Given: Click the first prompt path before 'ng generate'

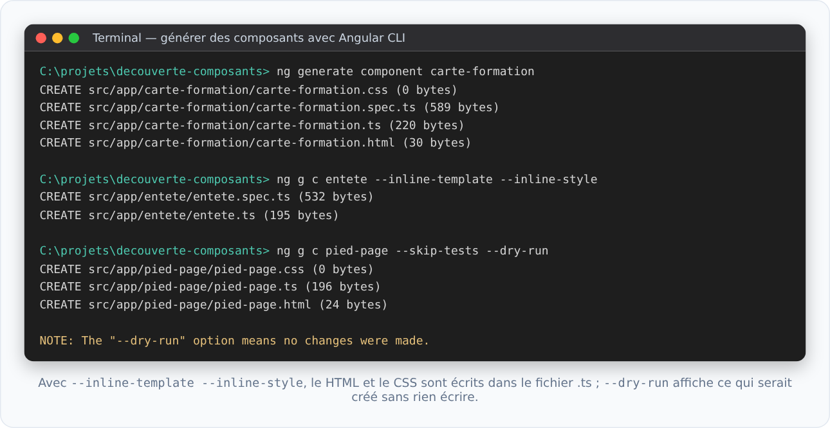Looking at the screenshot, I should tap(154, 71).
